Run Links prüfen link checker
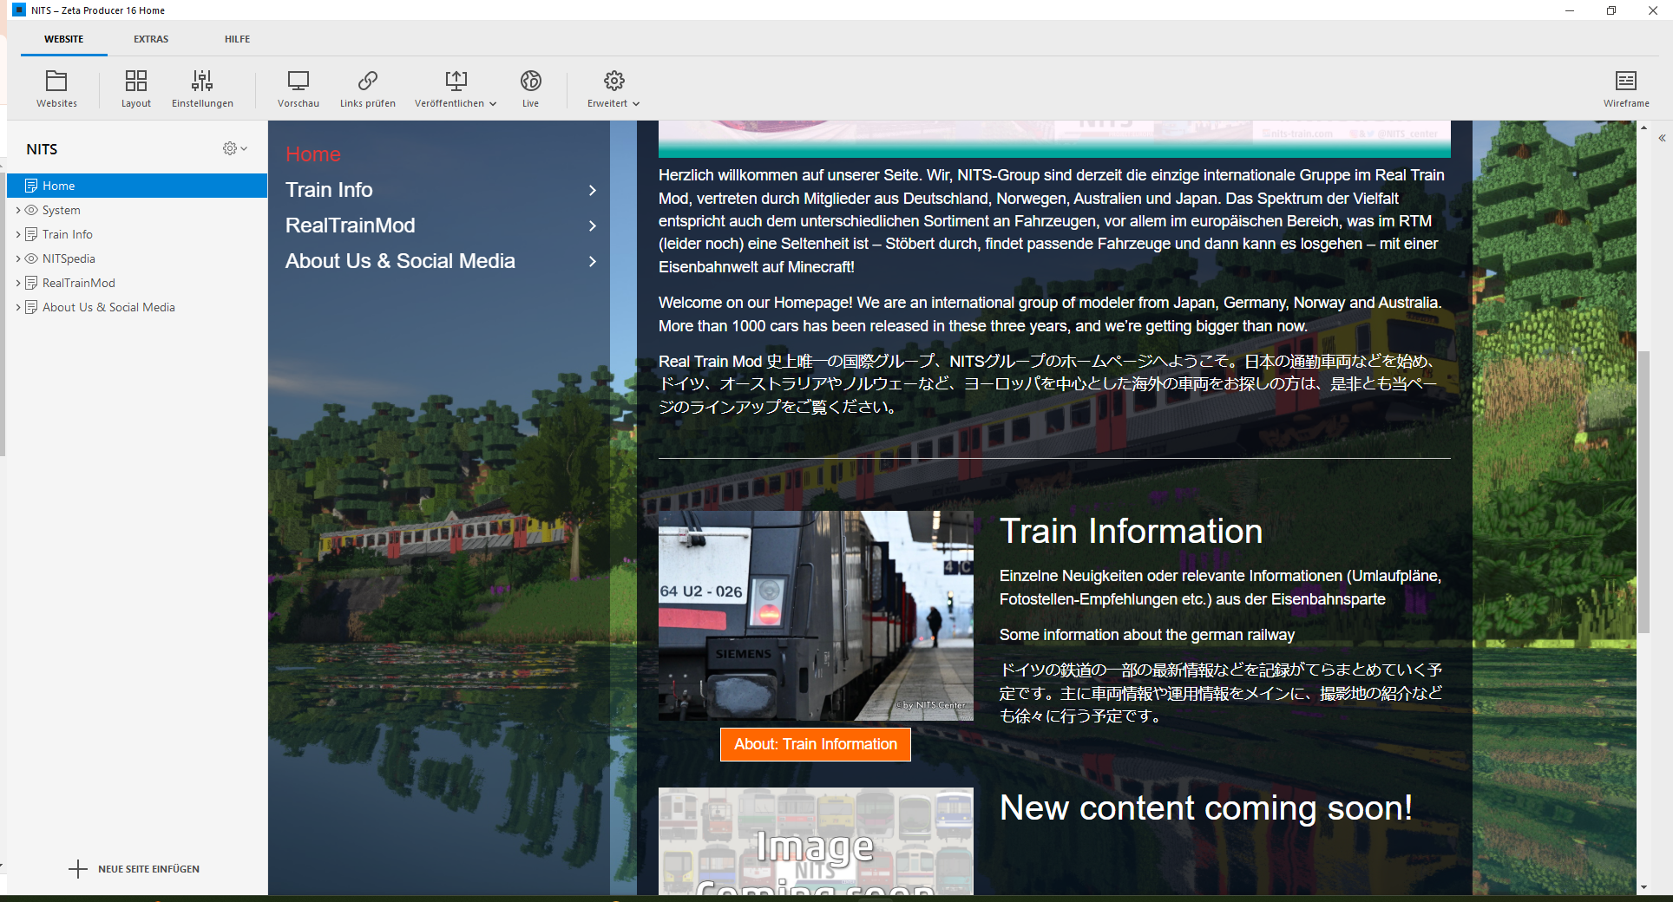This screenshot has width=1673, height=902. point(367,82)
